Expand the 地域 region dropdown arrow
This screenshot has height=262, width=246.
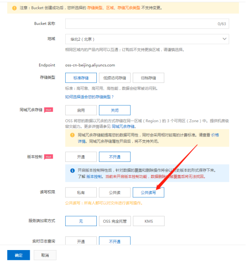coord(224,39)
